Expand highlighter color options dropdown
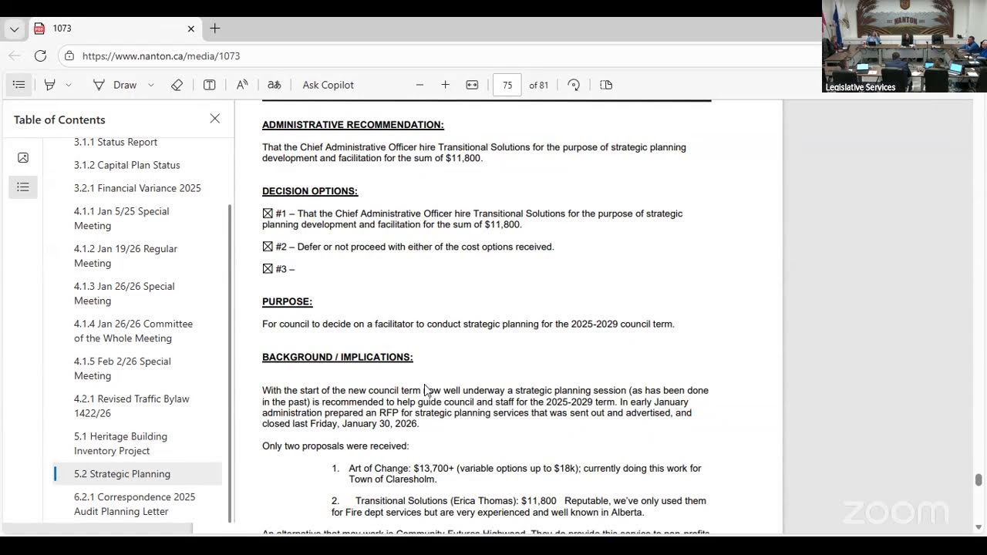The height and width of the screenshot is (555, 987). [x=69, y=85]
